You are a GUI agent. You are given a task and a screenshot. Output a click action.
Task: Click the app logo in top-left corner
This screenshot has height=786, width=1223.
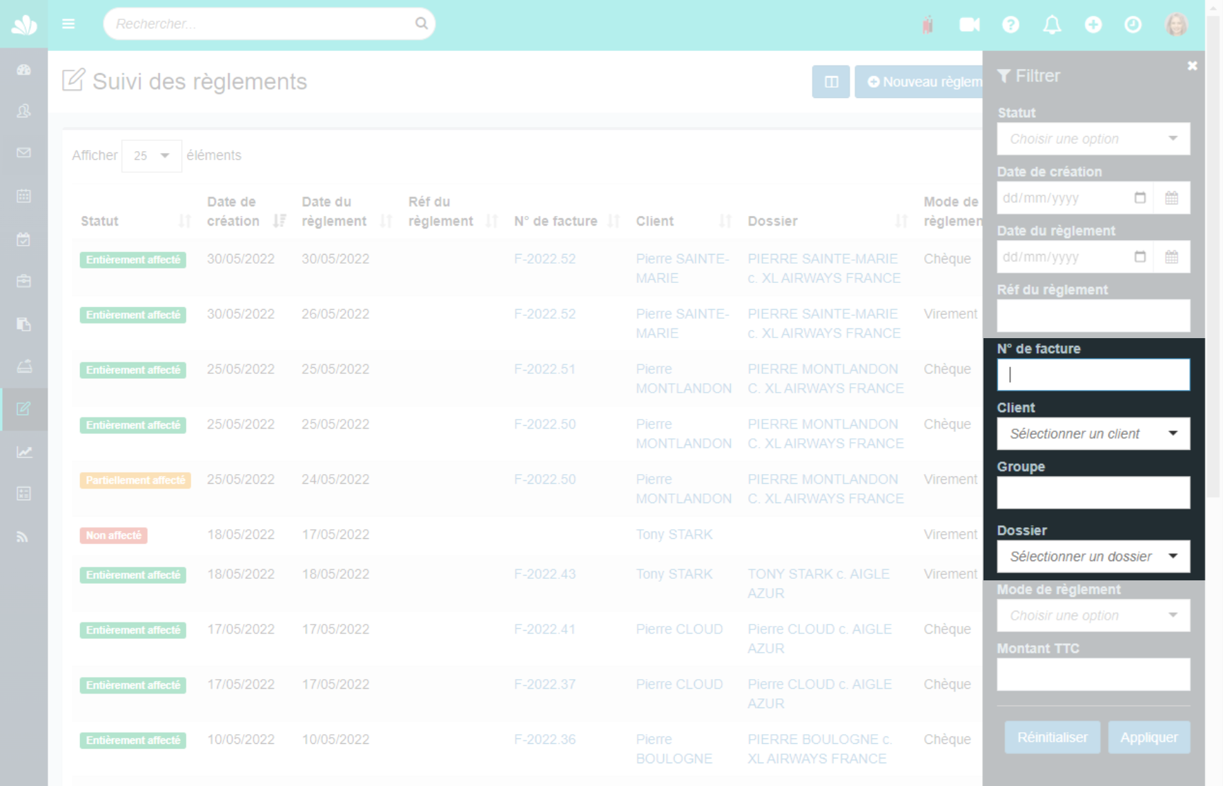point(24,25)
